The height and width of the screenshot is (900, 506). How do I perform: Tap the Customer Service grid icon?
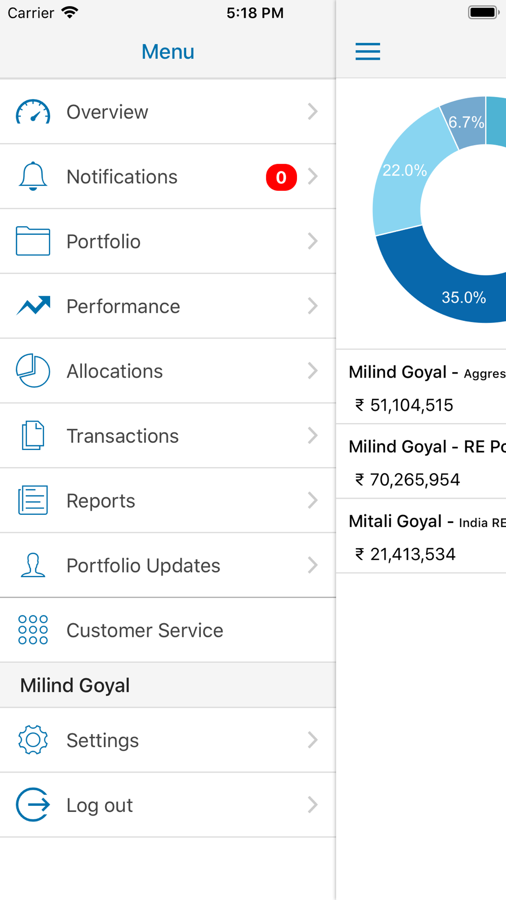click(33, 630)
